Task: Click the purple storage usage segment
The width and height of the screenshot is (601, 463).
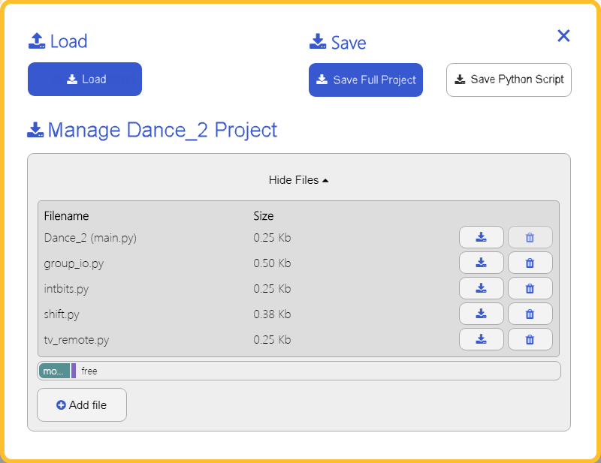Action: (74, 371)
